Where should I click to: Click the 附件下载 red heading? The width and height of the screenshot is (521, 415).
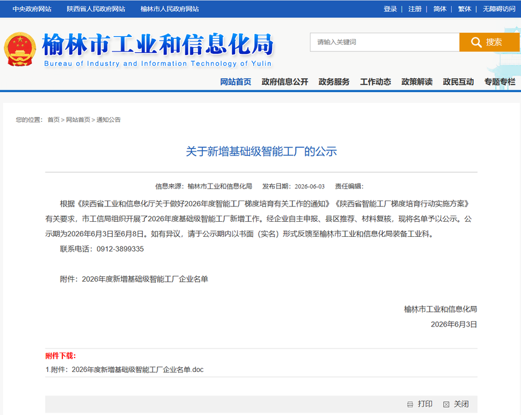point(61,356)
